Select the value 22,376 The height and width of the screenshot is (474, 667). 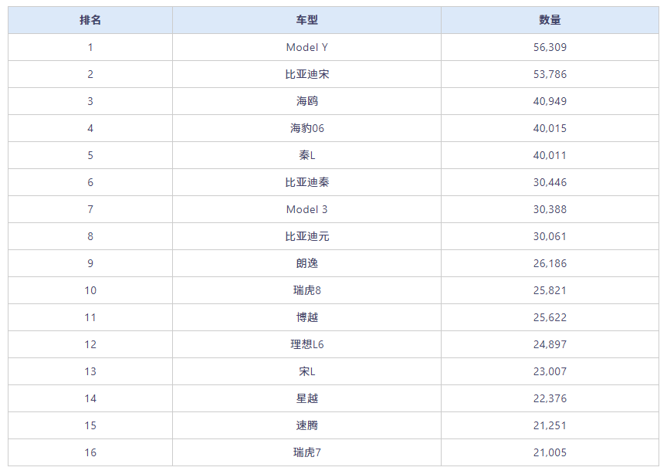tap(550, 398)
